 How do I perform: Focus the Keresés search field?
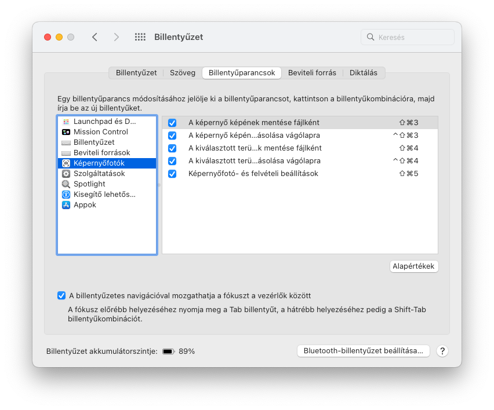tap(408, 37)
